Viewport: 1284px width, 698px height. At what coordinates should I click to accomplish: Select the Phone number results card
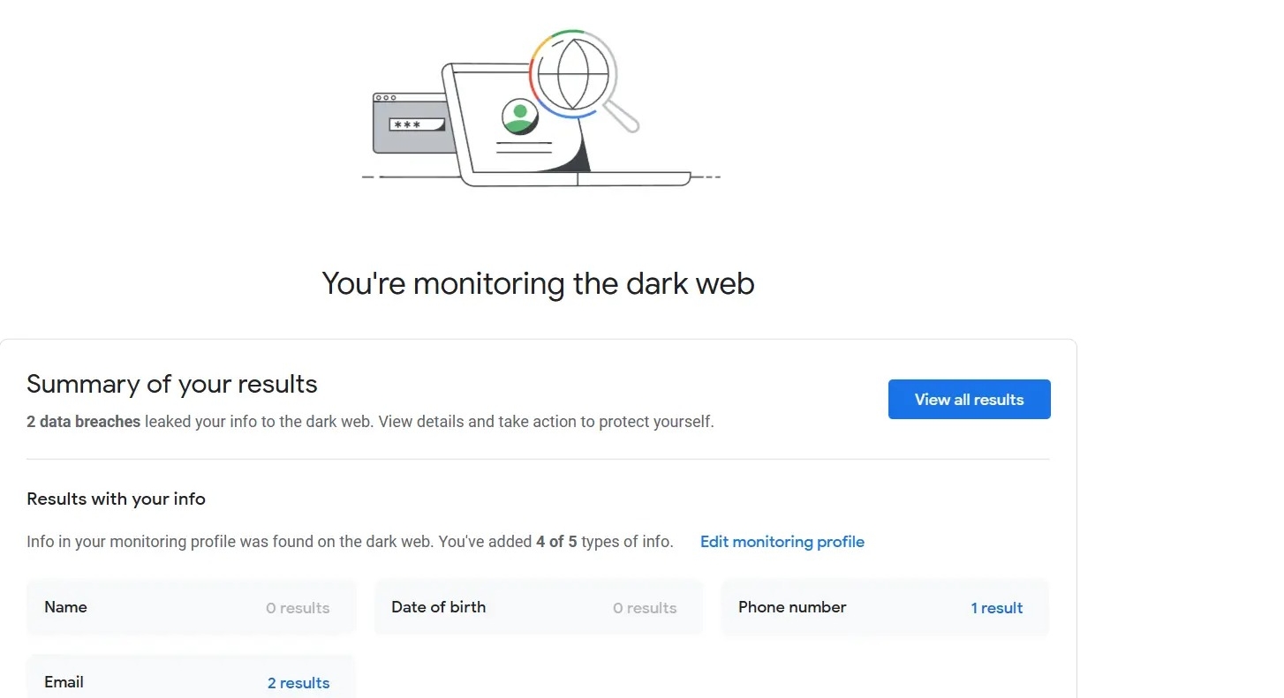pyautogui.click(x=884, y=607)
